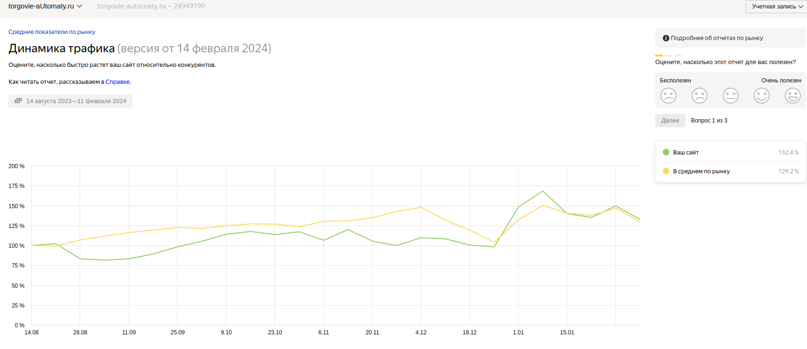Click the green Ваш сайт color dot

(666, 152)
